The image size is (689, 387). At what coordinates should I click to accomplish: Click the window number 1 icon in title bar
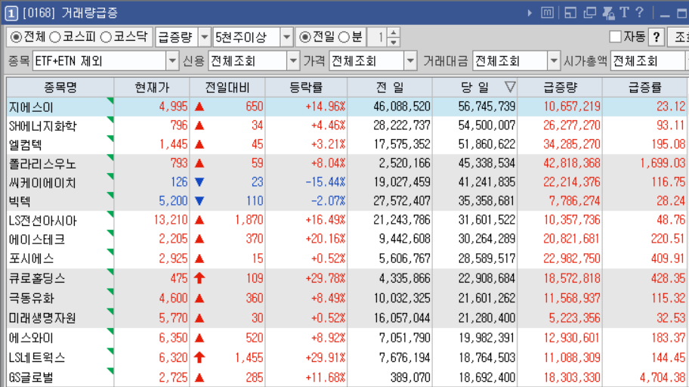point(11,13)
